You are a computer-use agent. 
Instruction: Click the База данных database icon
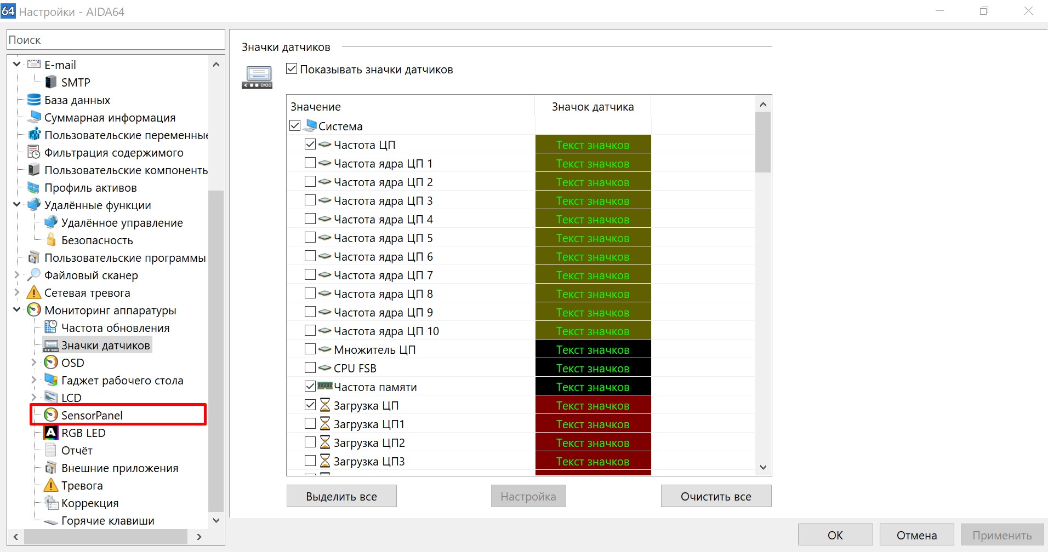click(34, 100)
